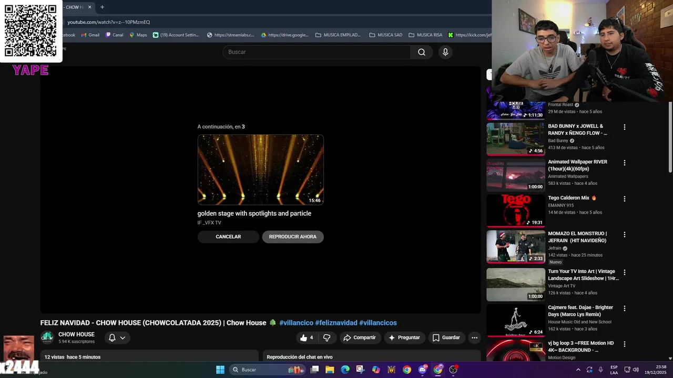
Task: Expand the subscription notification dropdown chevron
Action: coord(123,338)
